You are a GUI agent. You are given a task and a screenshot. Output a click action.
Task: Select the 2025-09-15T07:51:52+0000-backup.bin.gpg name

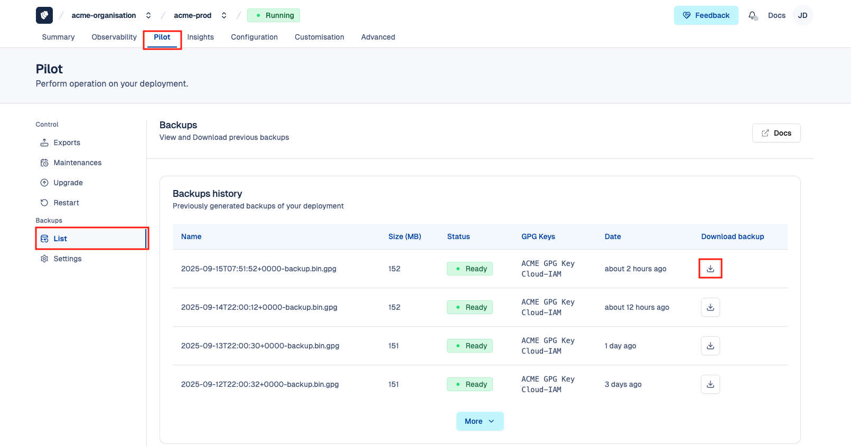(x=259, y=269)
